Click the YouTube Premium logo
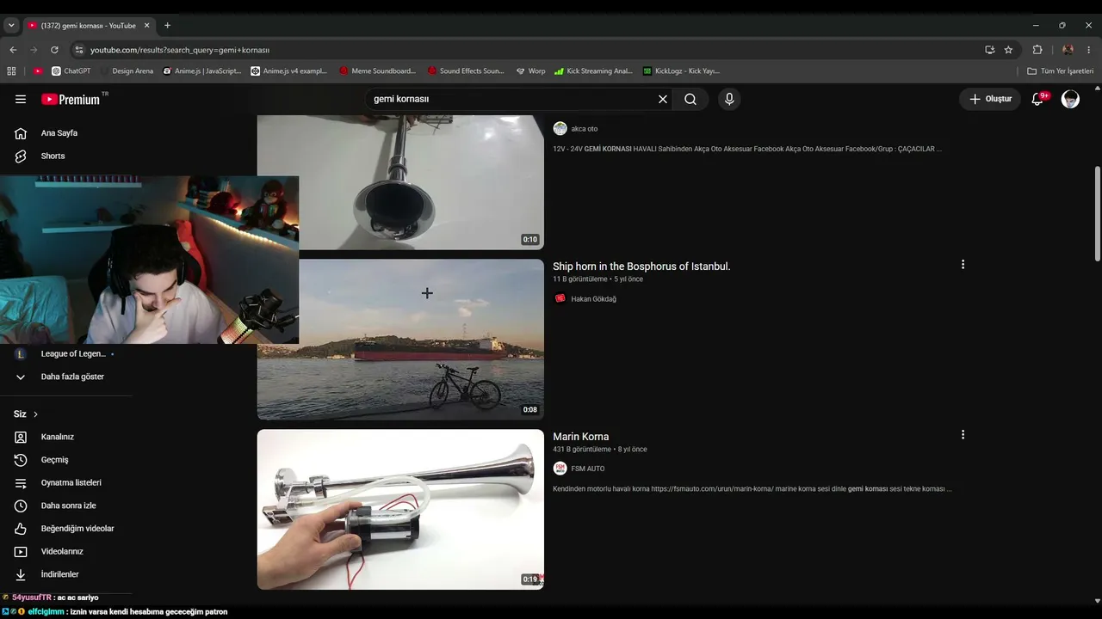This screenshot has width=1102, height=619. tap(71, 99)
